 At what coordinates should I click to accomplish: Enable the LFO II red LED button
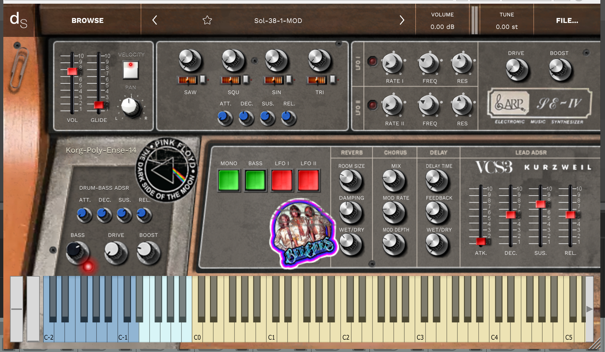372,105
